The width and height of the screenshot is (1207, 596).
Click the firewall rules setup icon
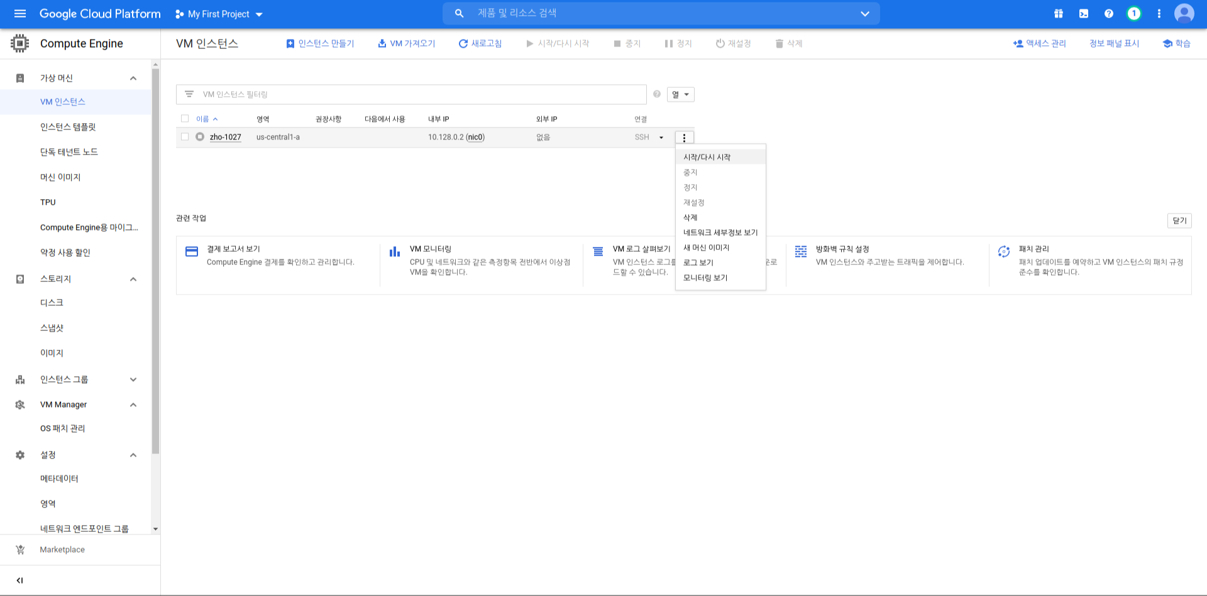[x=801, y=252]
